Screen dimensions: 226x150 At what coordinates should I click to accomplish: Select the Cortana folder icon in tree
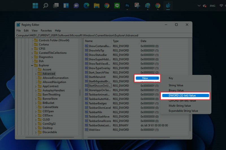(36, 44)
